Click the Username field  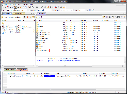pos(44,10)
